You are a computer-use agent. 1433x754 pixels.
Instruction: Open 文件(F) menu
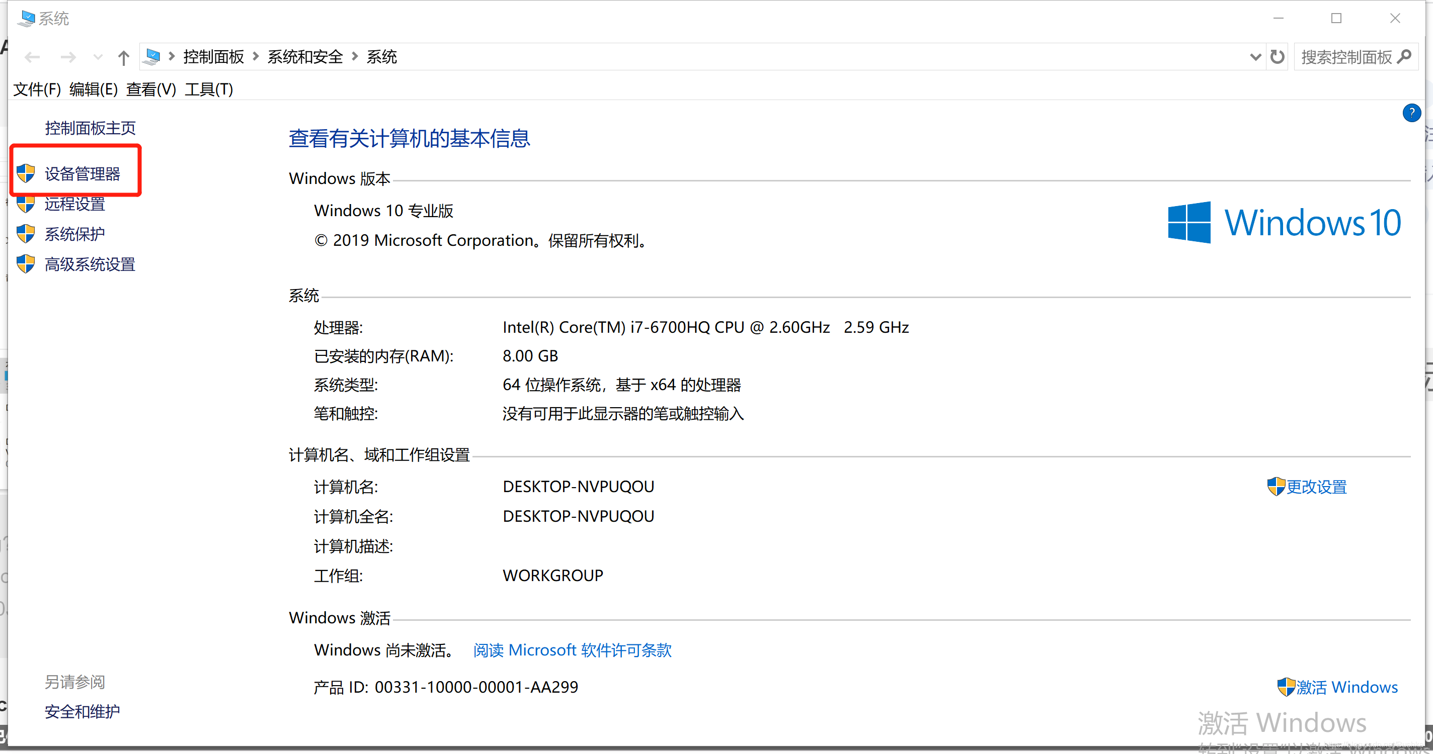click(x=37, y=89)
